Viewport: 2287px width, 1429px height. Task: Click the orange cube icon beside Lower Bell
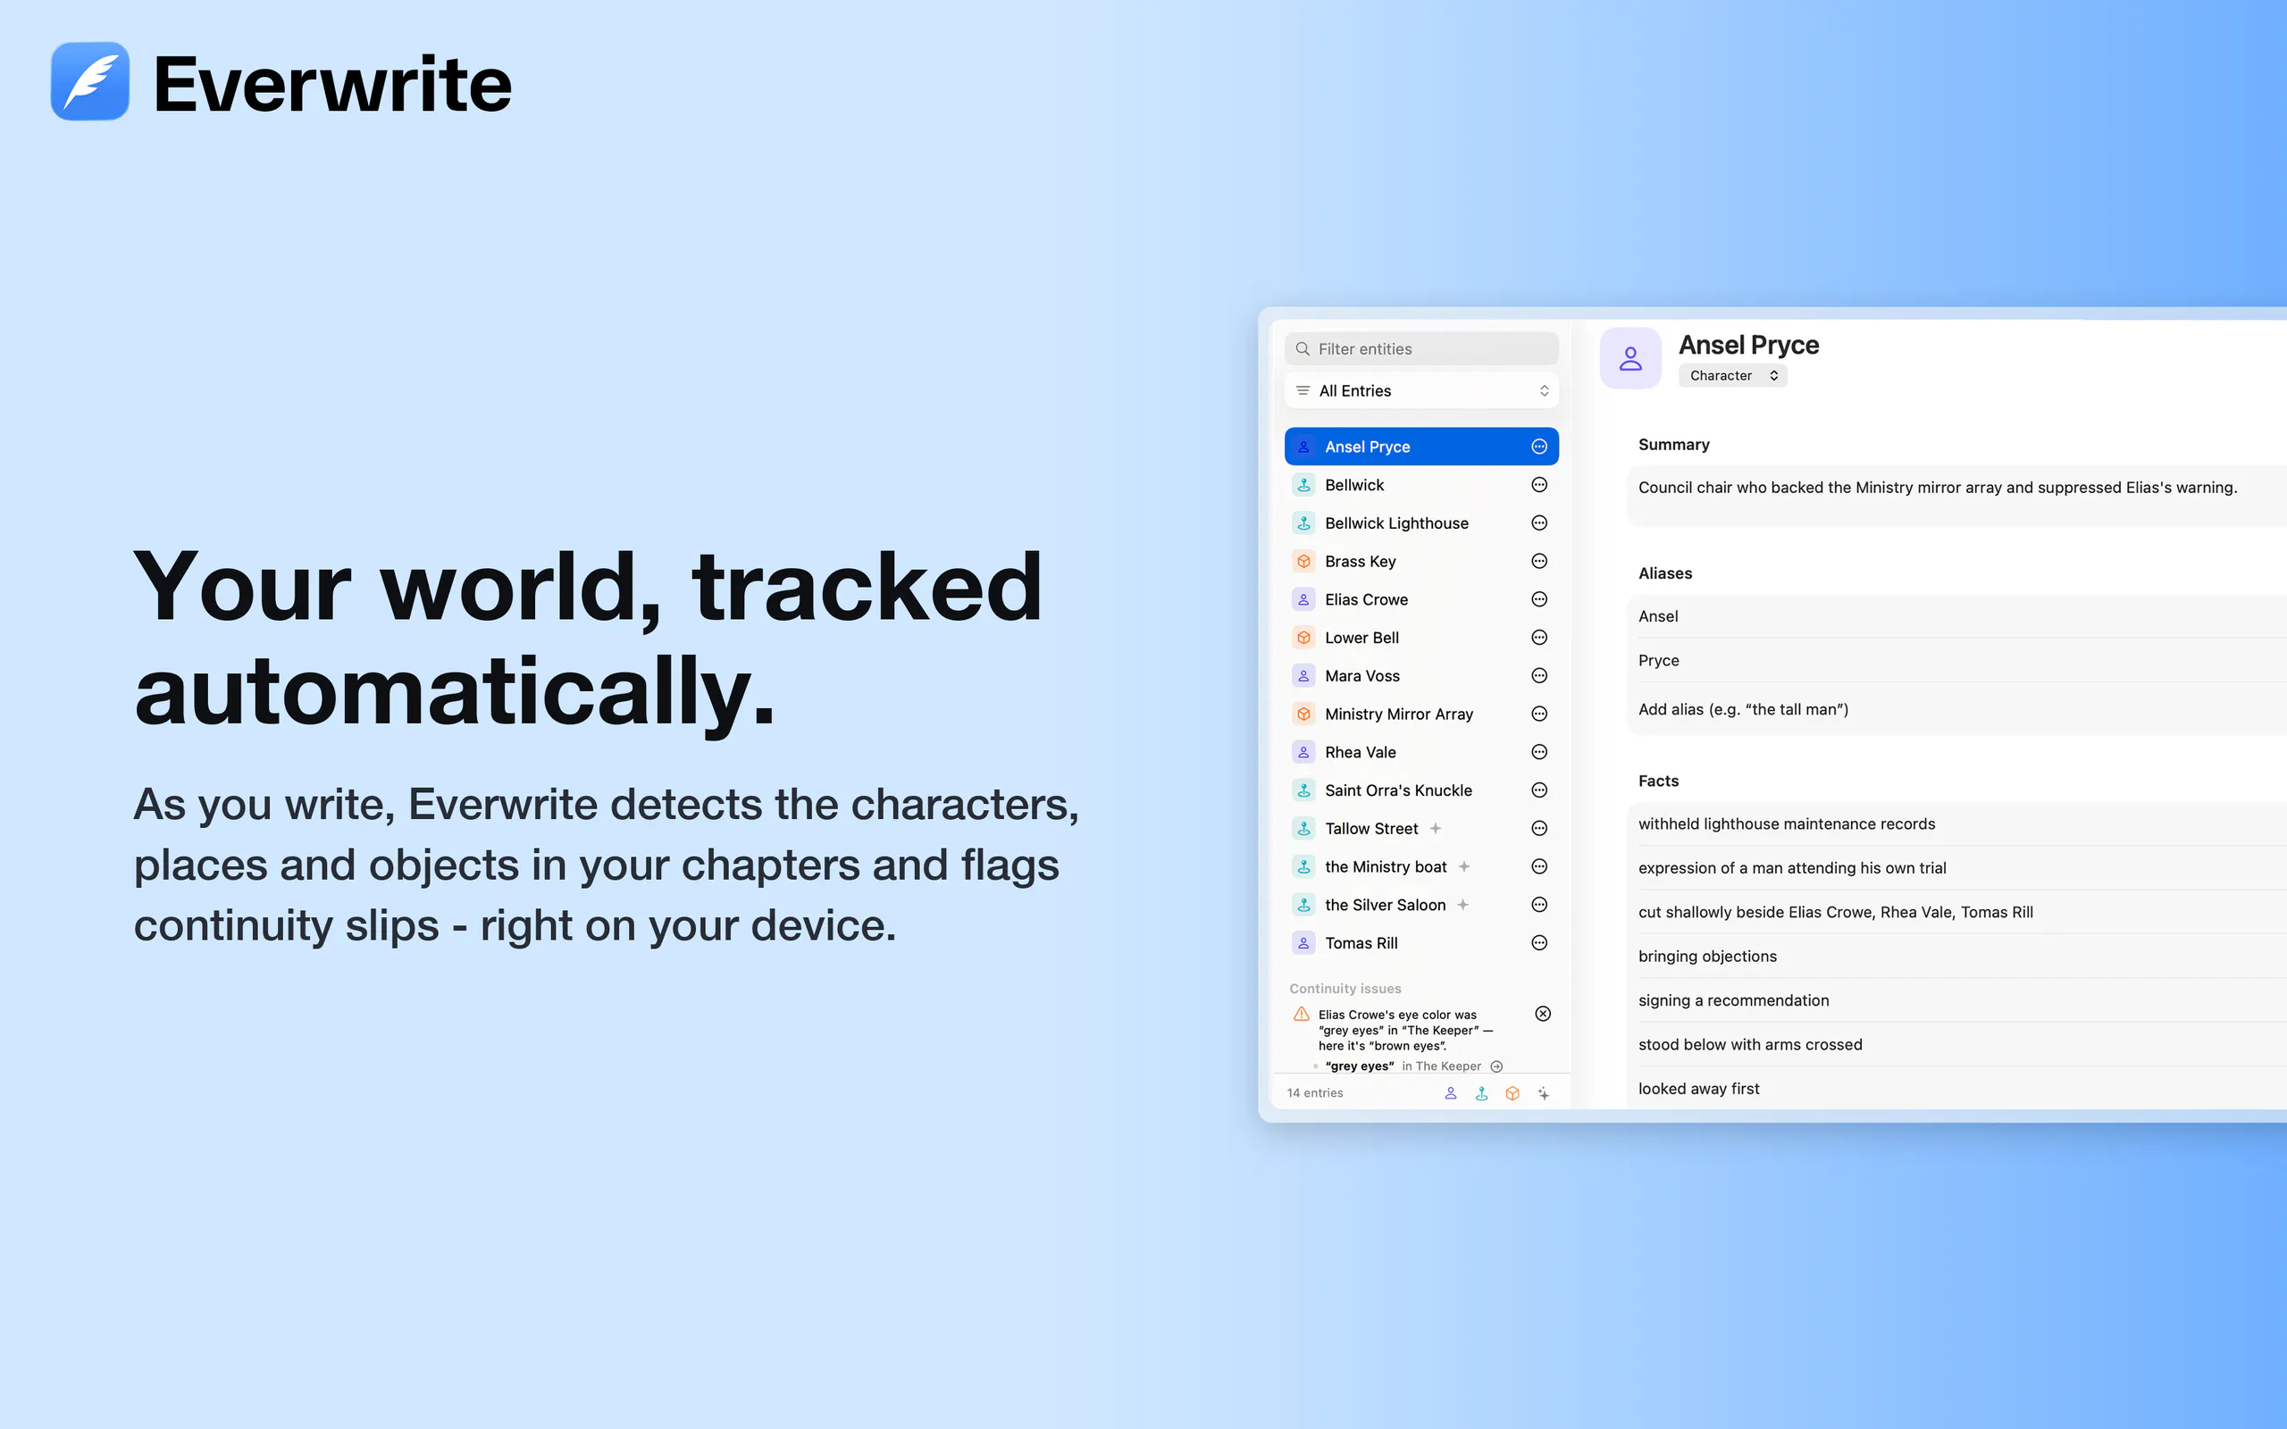tap(1303, 638)
